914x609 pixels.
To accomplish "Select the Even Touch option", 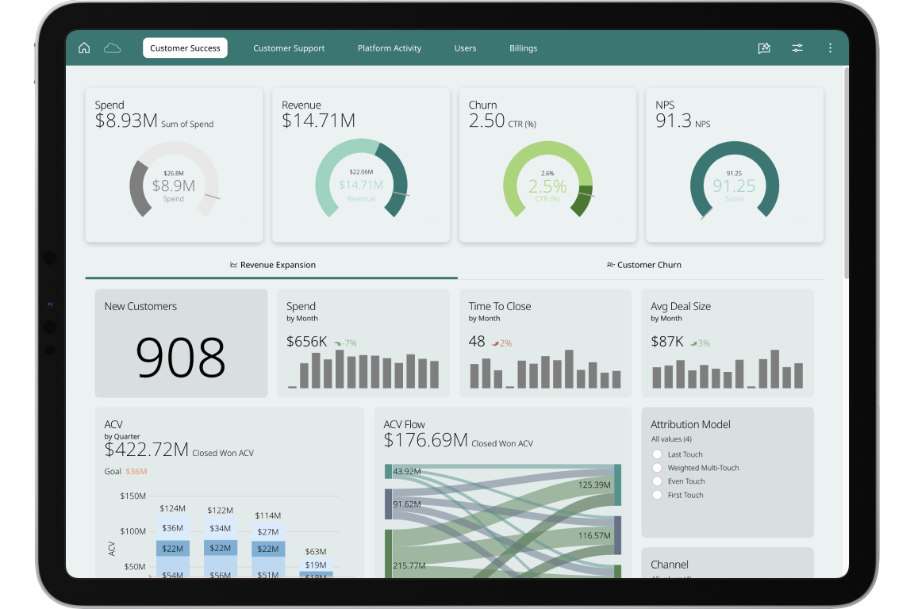I will coord(657,481).
